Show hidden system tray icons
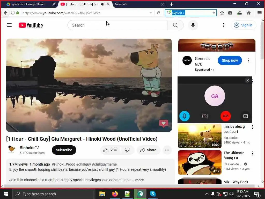Viewport: 265px width, 199px height. (x=207, y=194)
